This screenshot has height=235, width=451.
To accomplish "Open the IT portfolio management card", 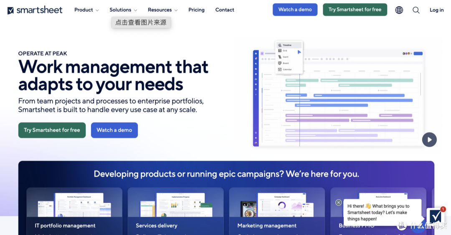I will click(74, 211).
